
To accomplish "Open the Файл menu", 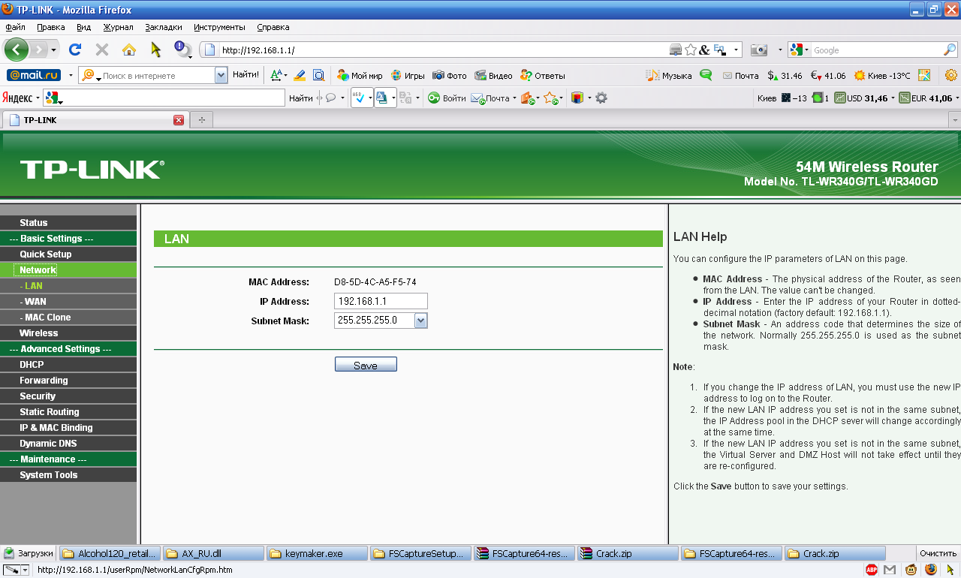I will (x=15, y=27).
